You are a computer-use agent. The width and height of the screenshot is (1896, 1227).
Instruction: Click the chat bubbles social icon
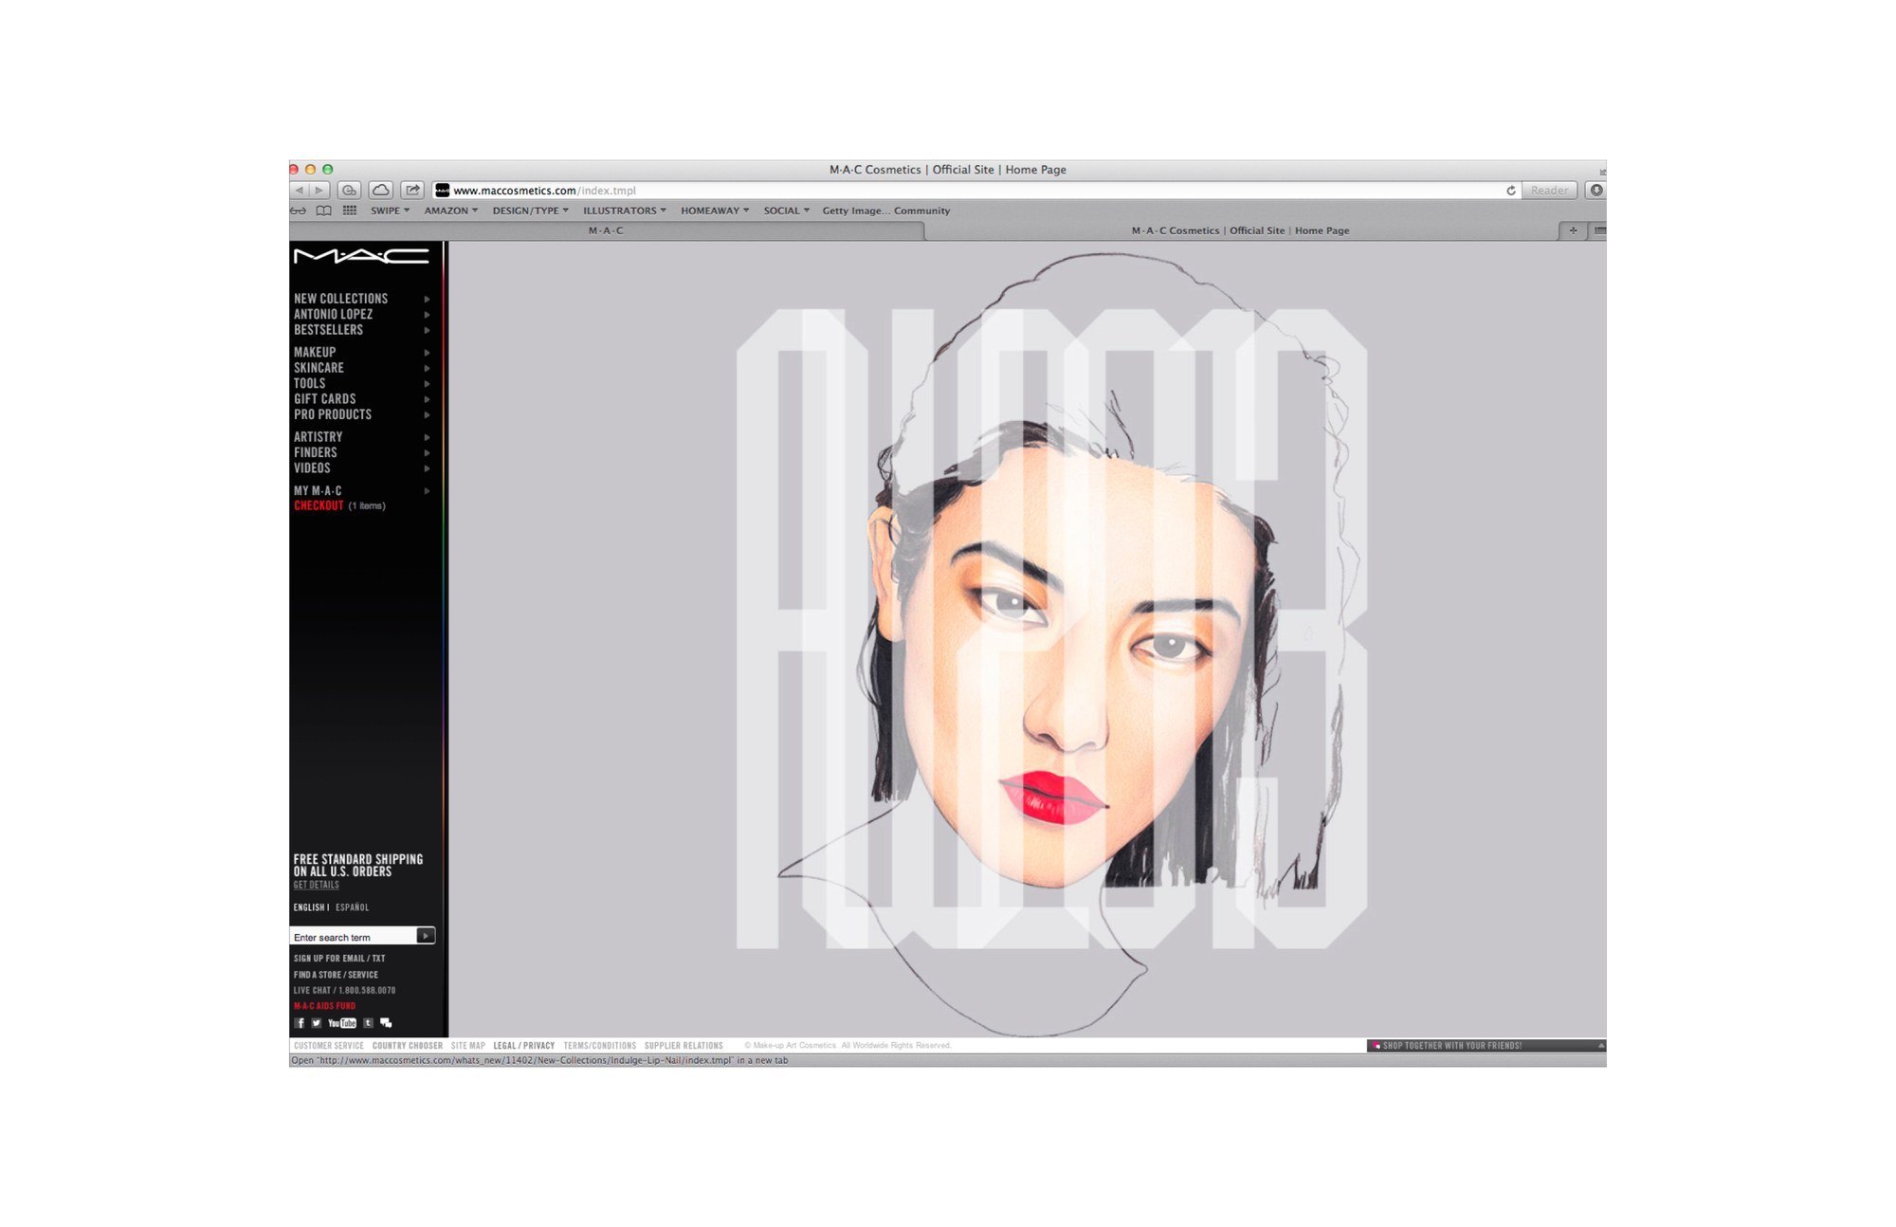pos(386,1023)
